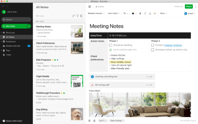Screen dimensions: 198x124
Task: Follow the staging company link
Action: click(173, 45)
